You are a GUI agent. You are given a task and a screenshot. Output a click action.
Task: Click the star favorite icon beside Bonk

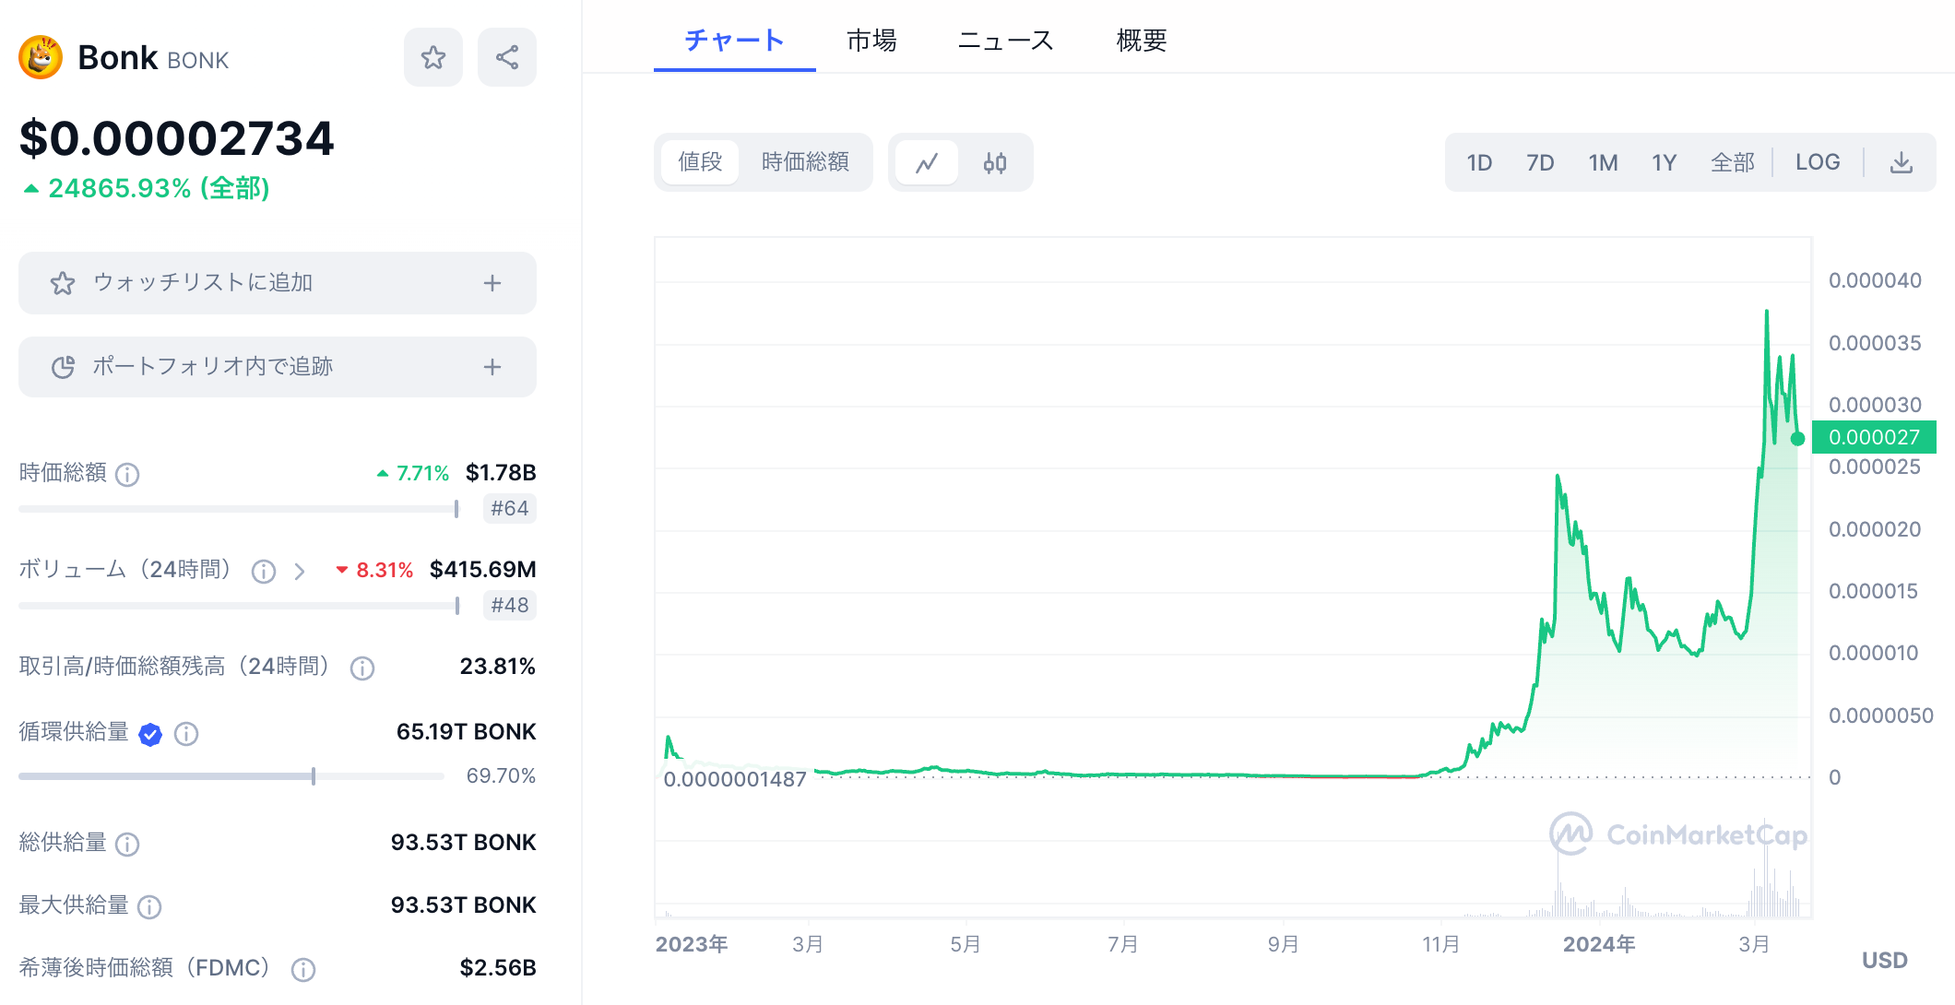pos(432,57)
